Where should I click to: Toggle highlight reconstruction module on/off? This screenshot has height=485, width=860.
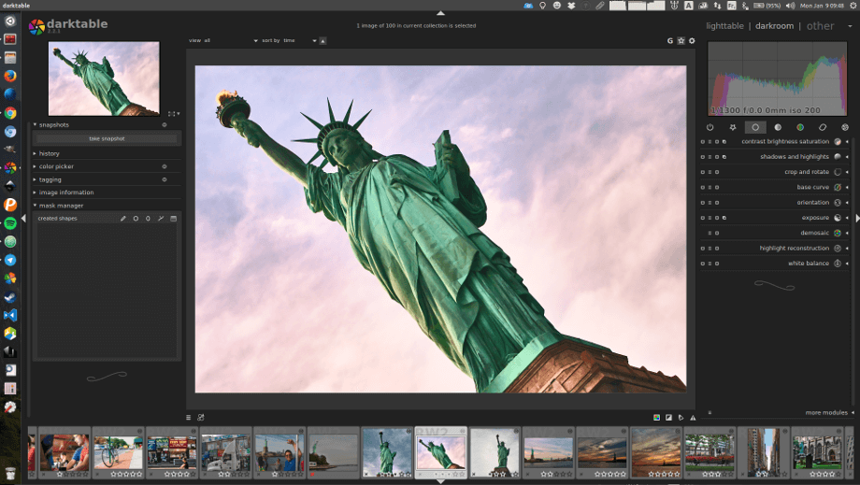[703, 249]
